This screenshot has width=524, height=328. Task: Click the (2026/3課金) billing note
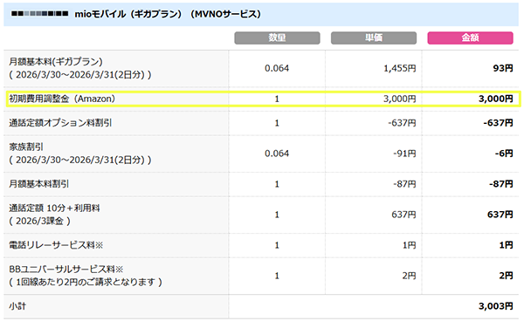[40, 221]
